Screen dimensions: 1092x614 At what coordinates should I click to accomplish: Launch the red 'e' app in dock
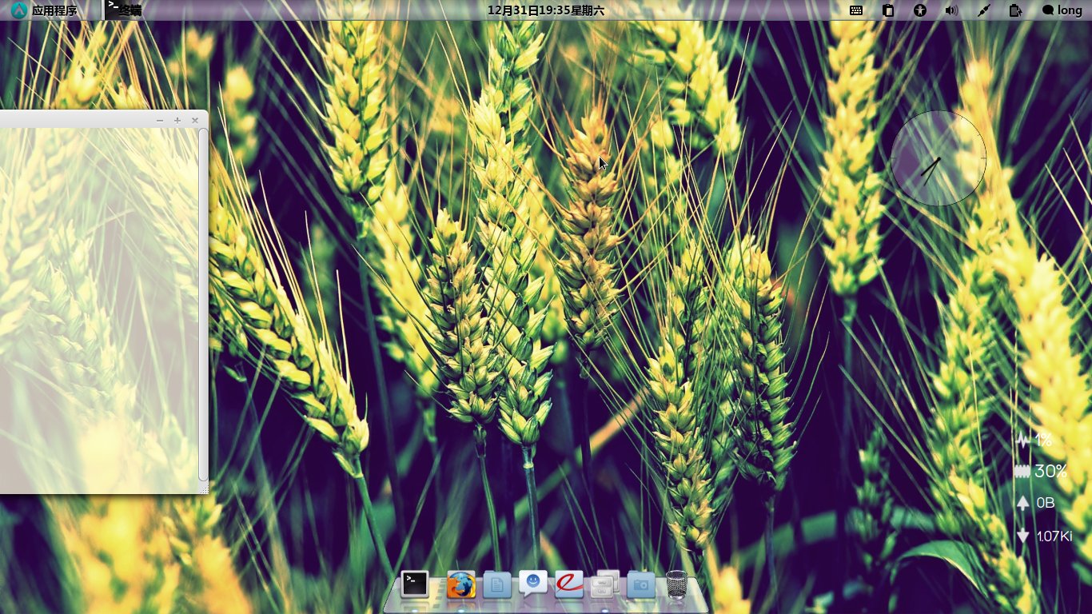pos(569,584)
